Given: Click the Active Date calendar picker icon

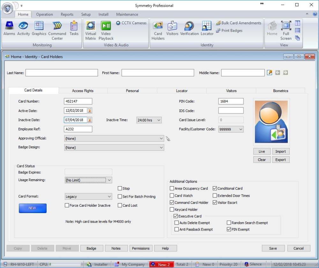Looking at the screenshot, I should coord(90,111).
